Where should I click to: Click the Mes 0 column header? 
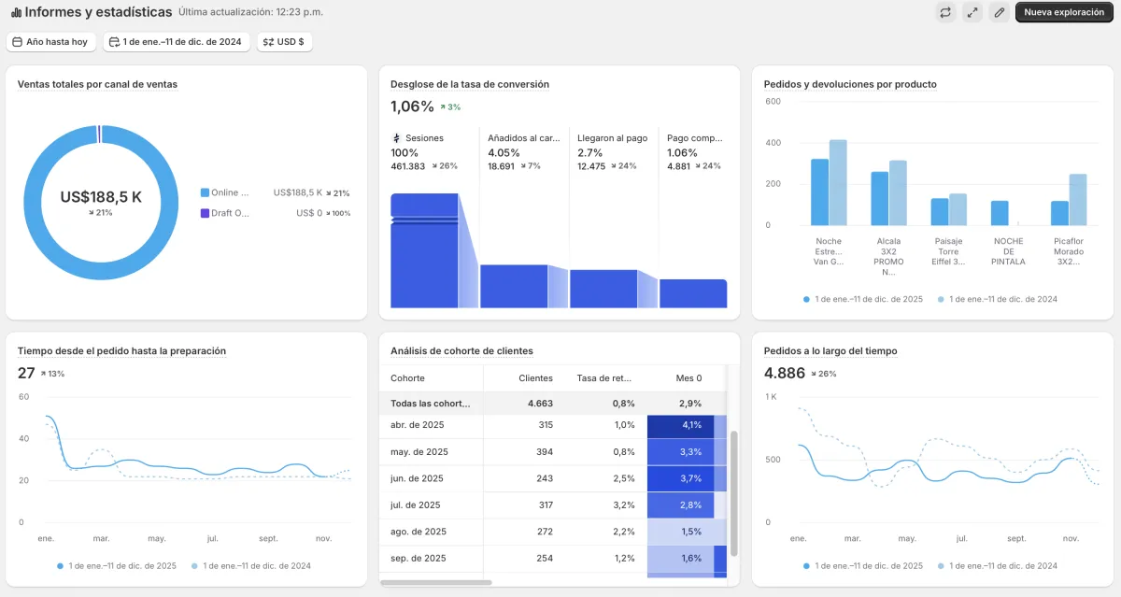[688, 378]
